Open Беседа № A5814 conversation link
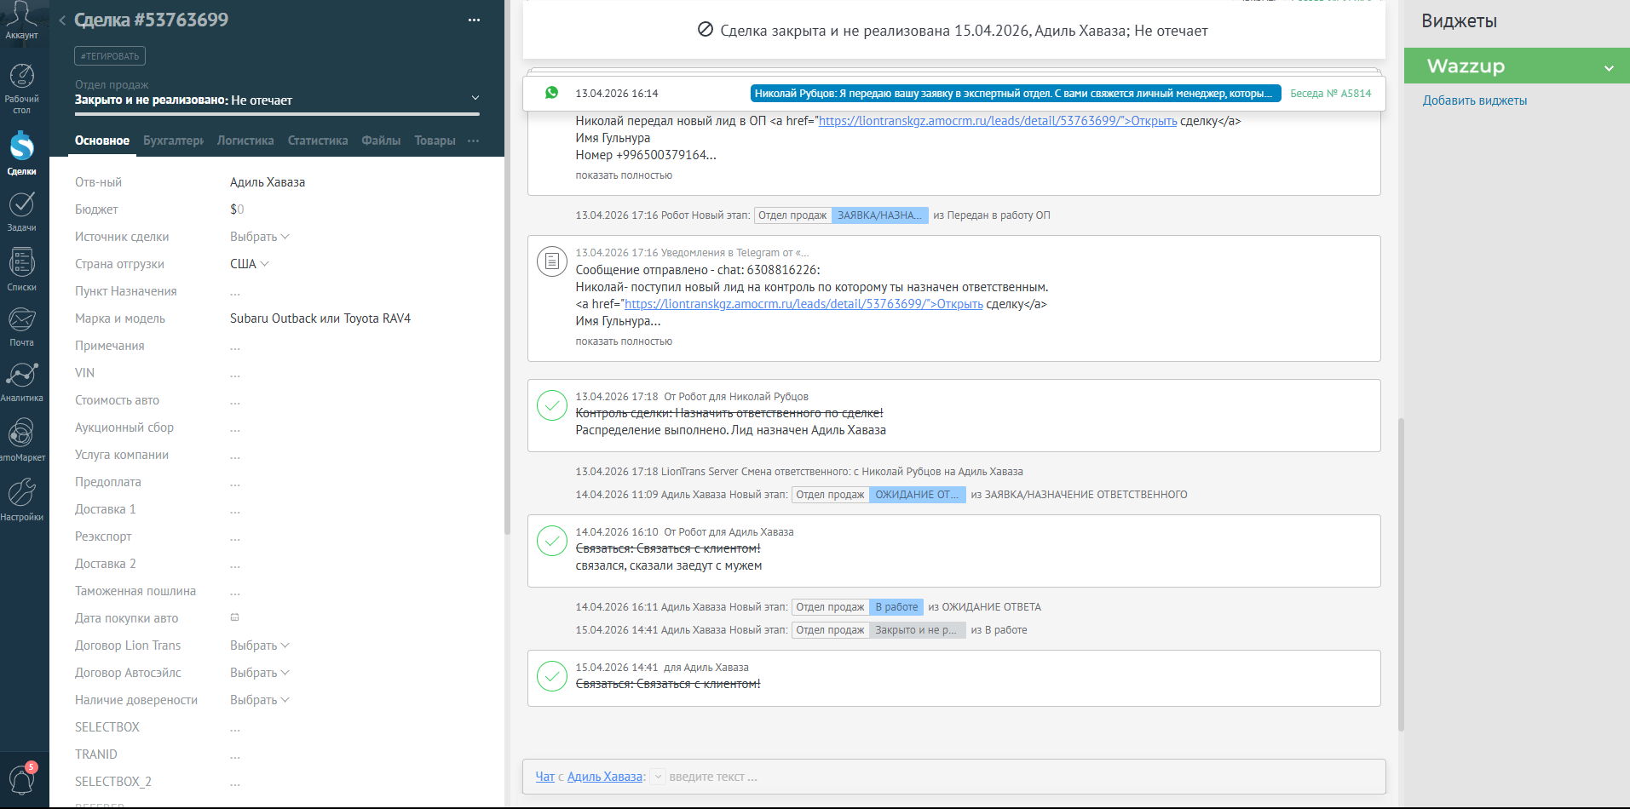The image size is (1630, 809). click(1330, 94)
